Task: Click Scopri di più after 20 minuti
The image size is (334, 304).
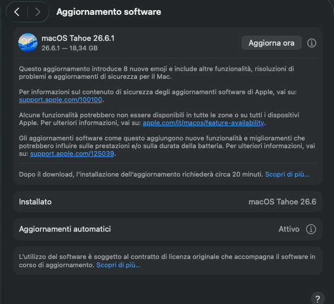Action: (287, 174)
